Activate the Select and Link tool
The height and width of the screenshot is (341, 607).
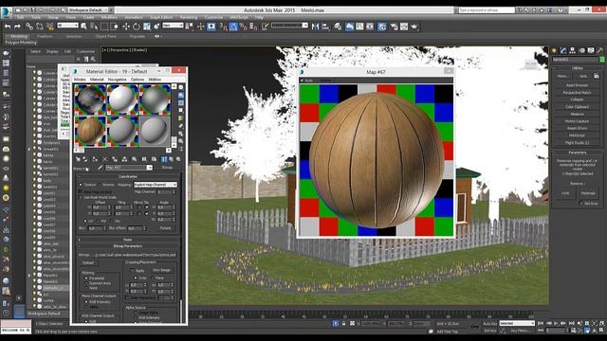coord(29,27)
